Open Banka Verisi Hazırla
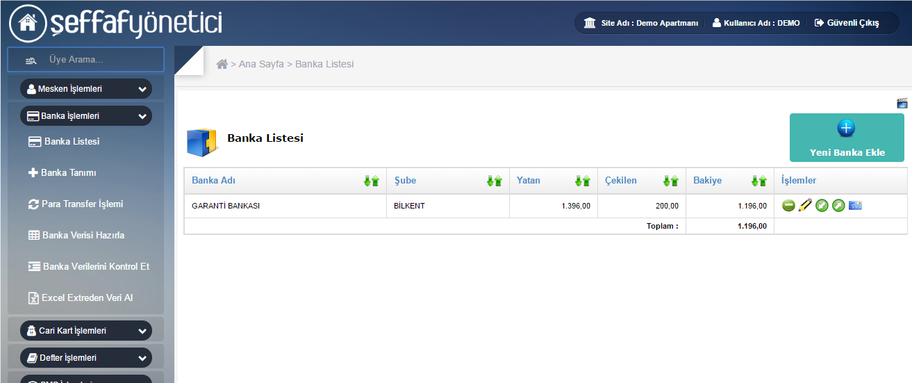Screen dimensions: 912x383 [83, 235]
